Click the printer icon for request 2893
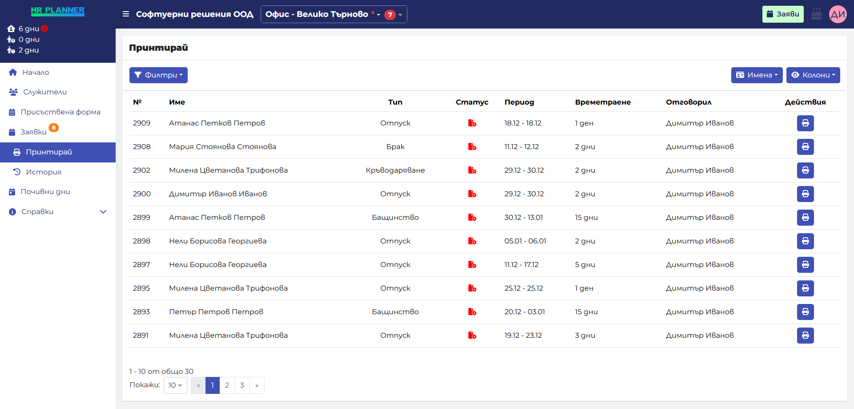The height and width of the screenshot is (409, 854). (x=805, y=312)
